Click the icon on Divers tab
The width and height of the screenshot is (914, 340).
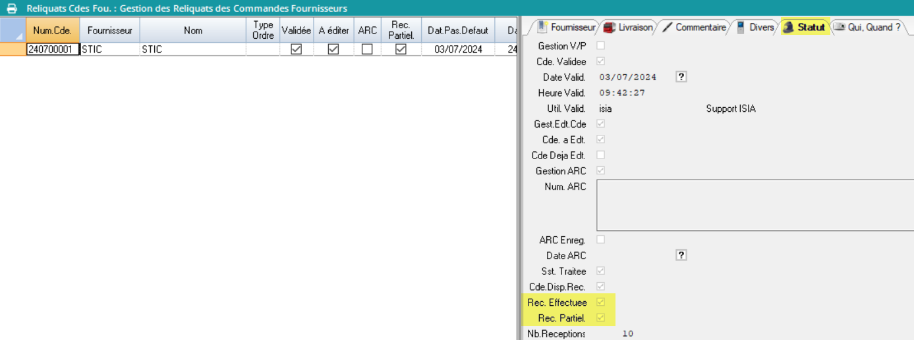coord(741,27)
